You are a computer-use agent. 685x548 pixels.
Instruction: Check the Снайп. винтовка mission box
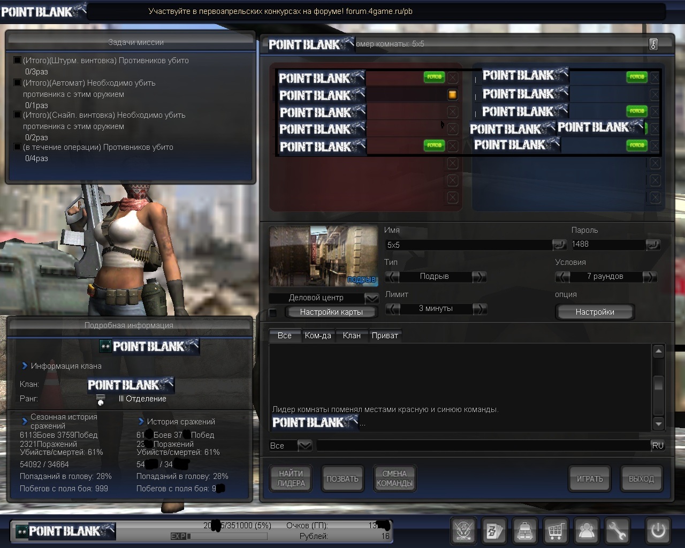tap(18, 115)
